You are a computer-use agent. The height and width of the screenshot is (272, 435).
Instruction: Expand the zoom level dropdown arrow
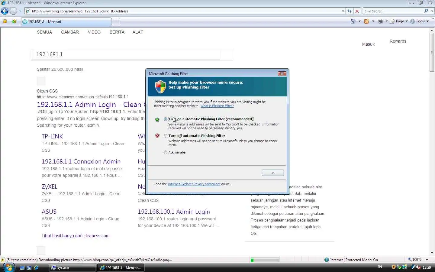click(x=427, y=260)
